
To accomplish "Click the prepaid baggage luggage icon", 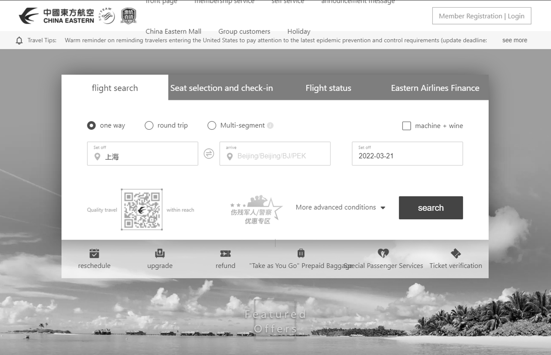I will click(301, 253).
